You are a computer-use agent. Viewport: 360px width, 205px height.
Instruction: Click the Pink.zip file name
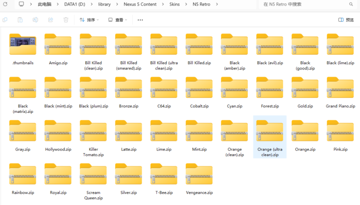340,149
